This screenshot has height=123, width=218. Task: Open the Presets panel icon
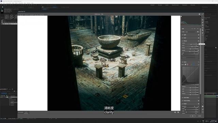203,33
